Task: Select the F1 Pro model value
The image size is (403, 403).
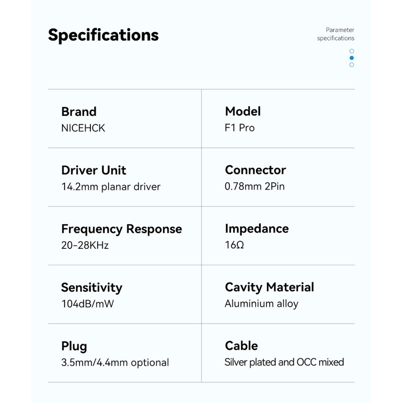Action: (x=239, y=128)
